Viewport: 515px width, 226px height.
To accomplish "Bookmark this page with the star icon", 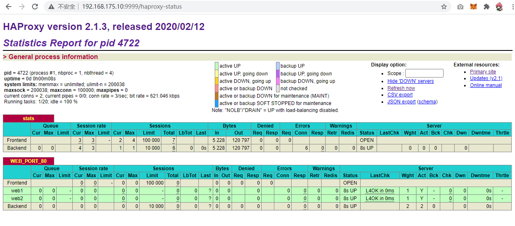I will (x=444, y=7).
